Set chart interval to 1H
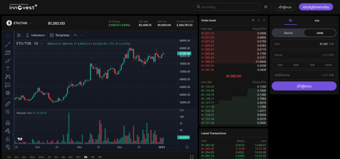Screen dimensions: 340x159 (49, 157)
